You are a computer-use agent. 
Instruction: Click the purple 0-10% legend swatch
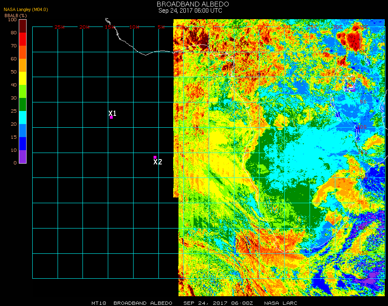pos(23,157)
